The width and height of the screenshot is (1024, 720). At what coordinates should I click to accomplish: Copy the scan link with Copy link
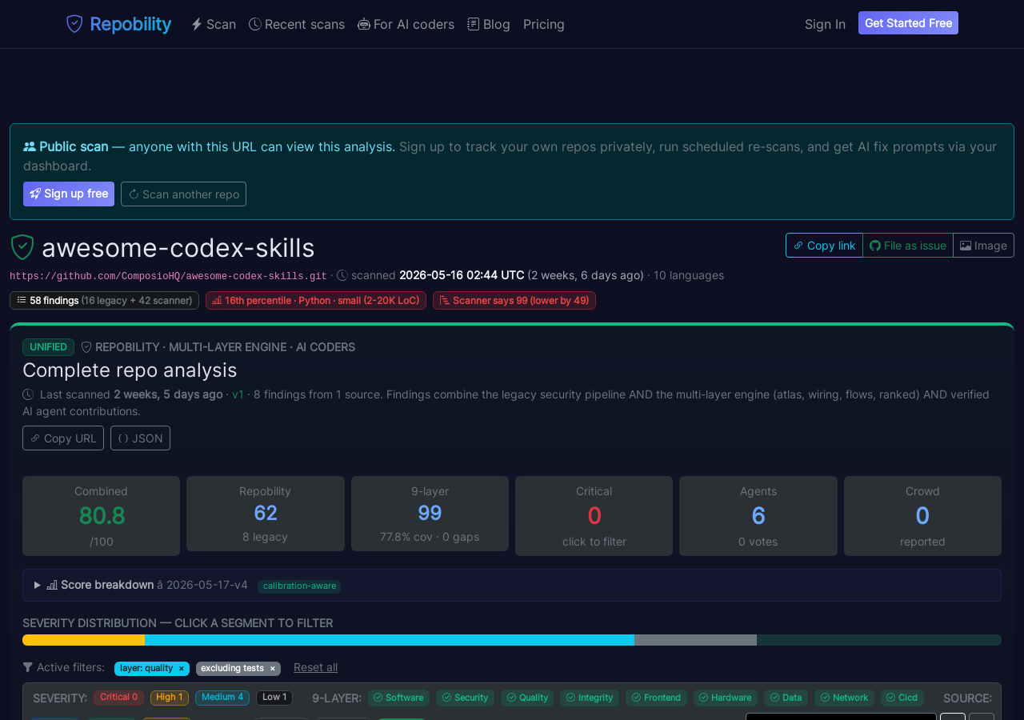pyautogui.click(x=824, y=246)
